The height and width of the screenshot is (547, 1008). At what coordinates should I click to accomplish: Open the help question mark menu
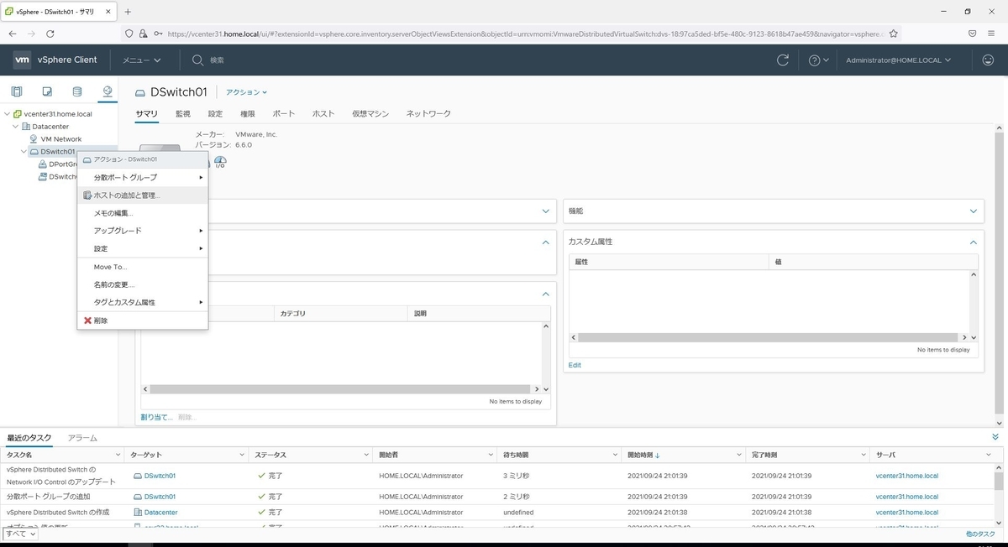tap(818, 60)
